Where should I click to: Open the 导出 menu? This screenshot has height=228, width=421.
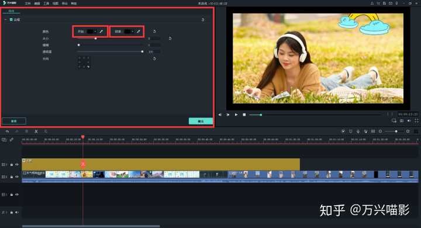click(x=65, y=4)
